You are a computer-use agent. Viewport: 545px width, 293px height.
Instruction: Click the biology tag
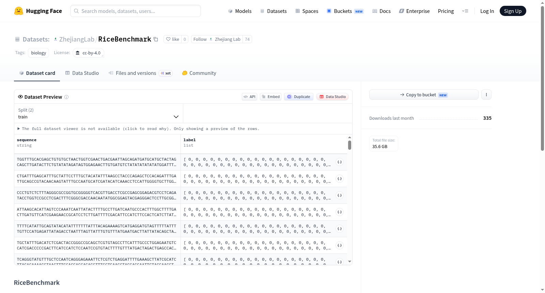coord(38,53)
